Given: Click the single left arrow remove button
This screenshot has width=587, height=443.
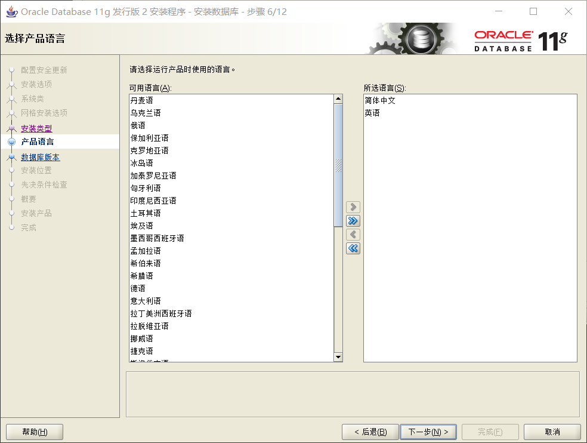Looking at the screenshot, I should point(353,235).
